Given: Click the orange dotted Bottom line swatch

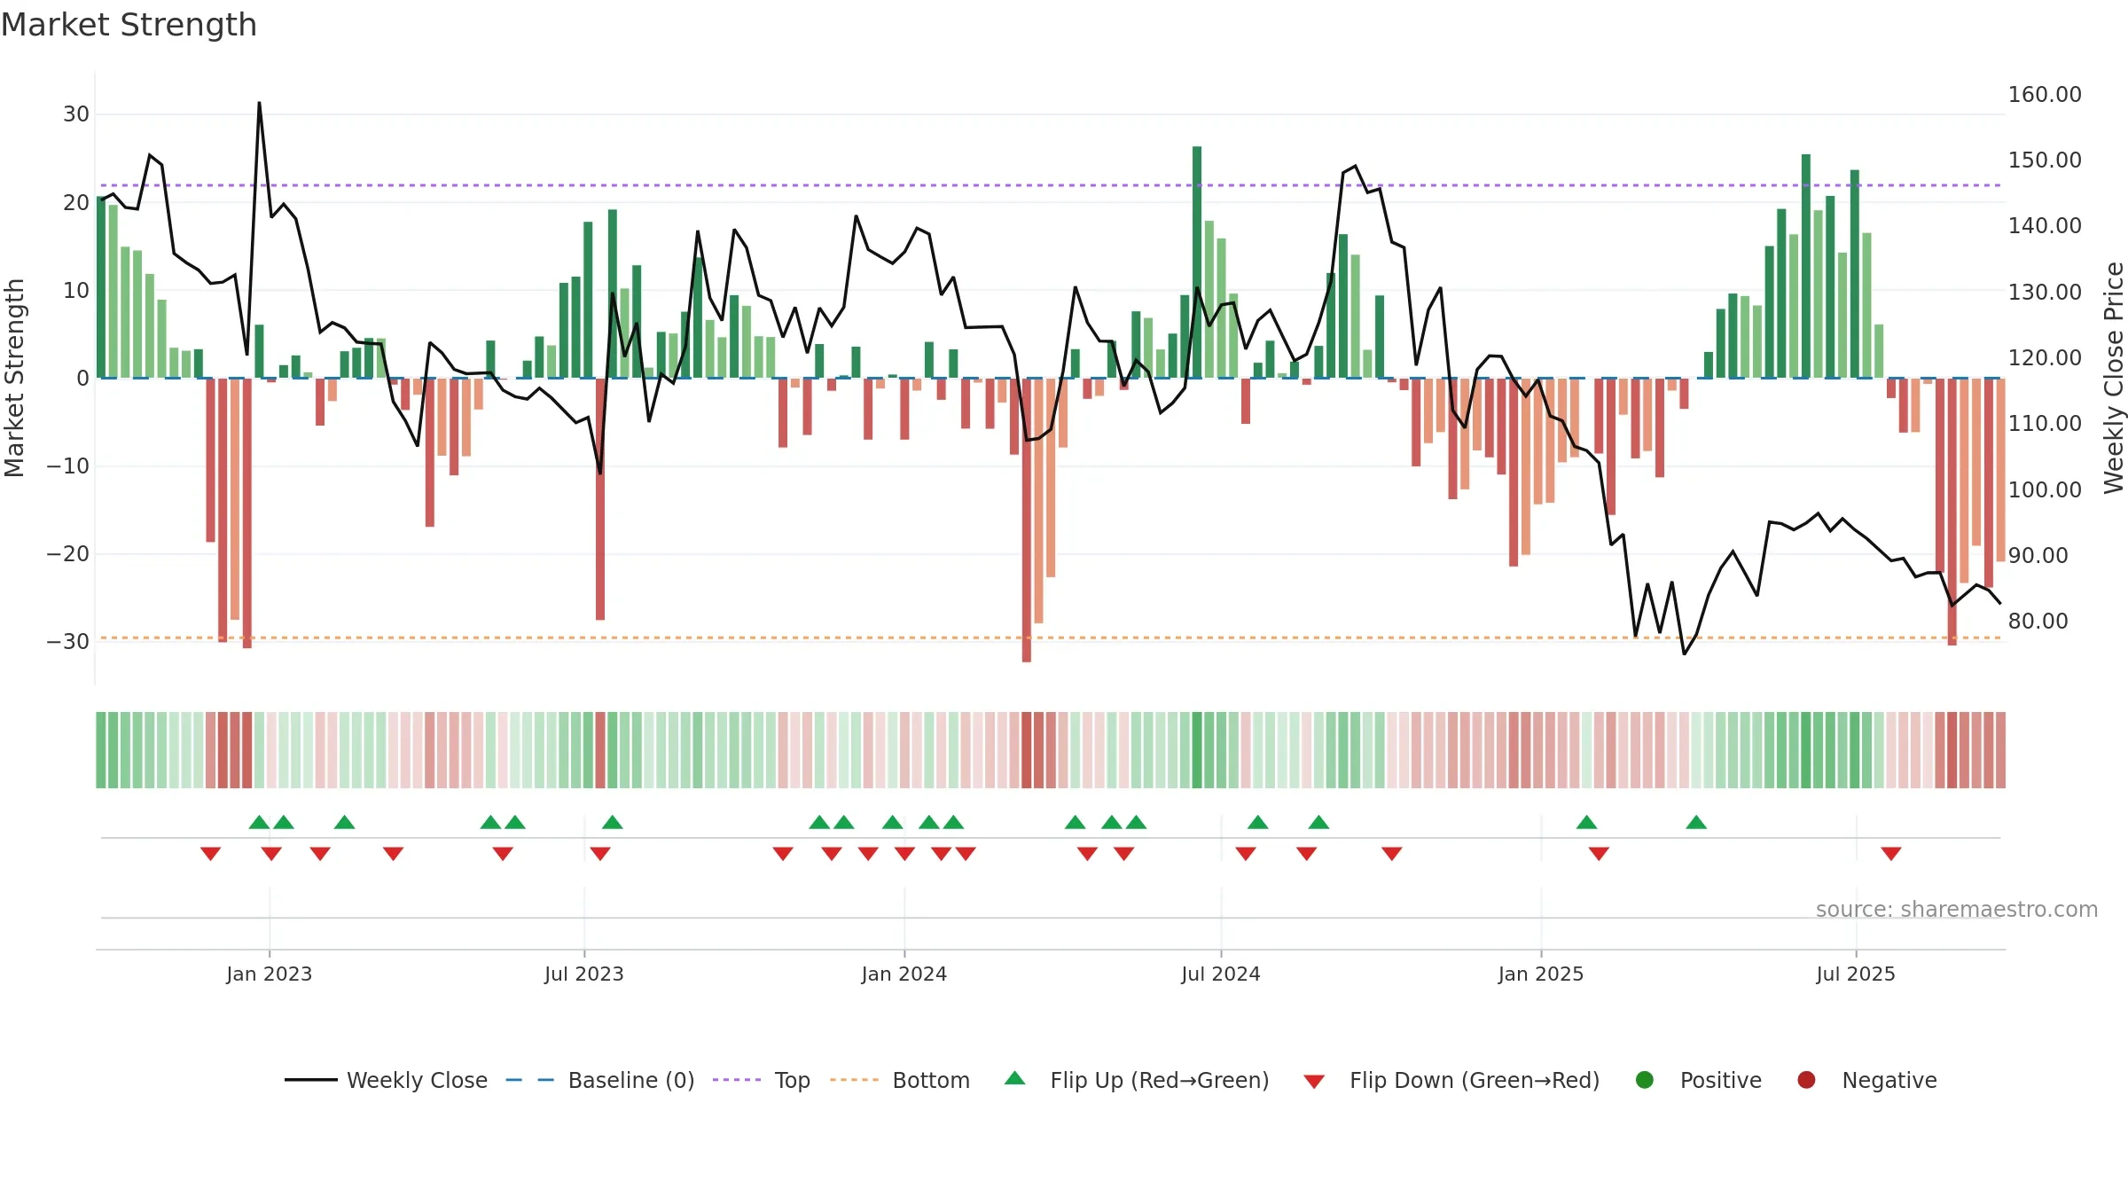Looking at the screenshot, I should click(854, 1080).
